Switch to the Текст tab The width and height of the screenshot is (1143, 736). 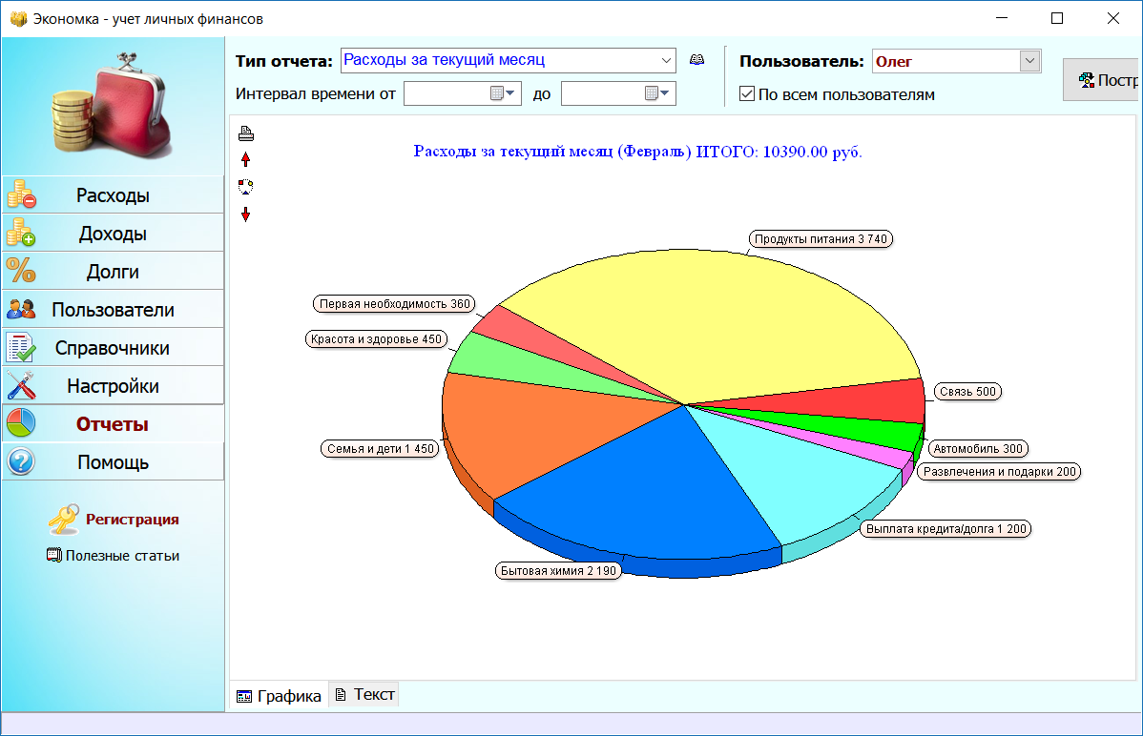pos(364,695)
